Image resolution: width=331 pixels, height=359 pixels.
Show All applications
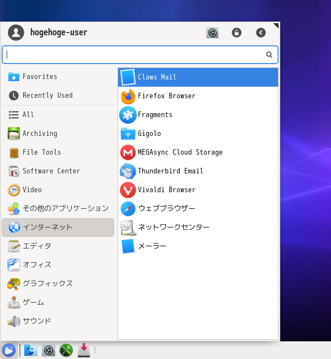tap(58, 115)
